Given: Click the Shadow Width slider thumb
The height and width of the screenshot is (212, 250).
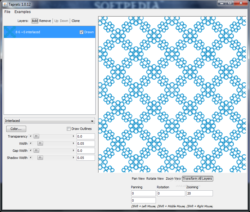Looking at the screenshot, I should click(x=40, y=158).
